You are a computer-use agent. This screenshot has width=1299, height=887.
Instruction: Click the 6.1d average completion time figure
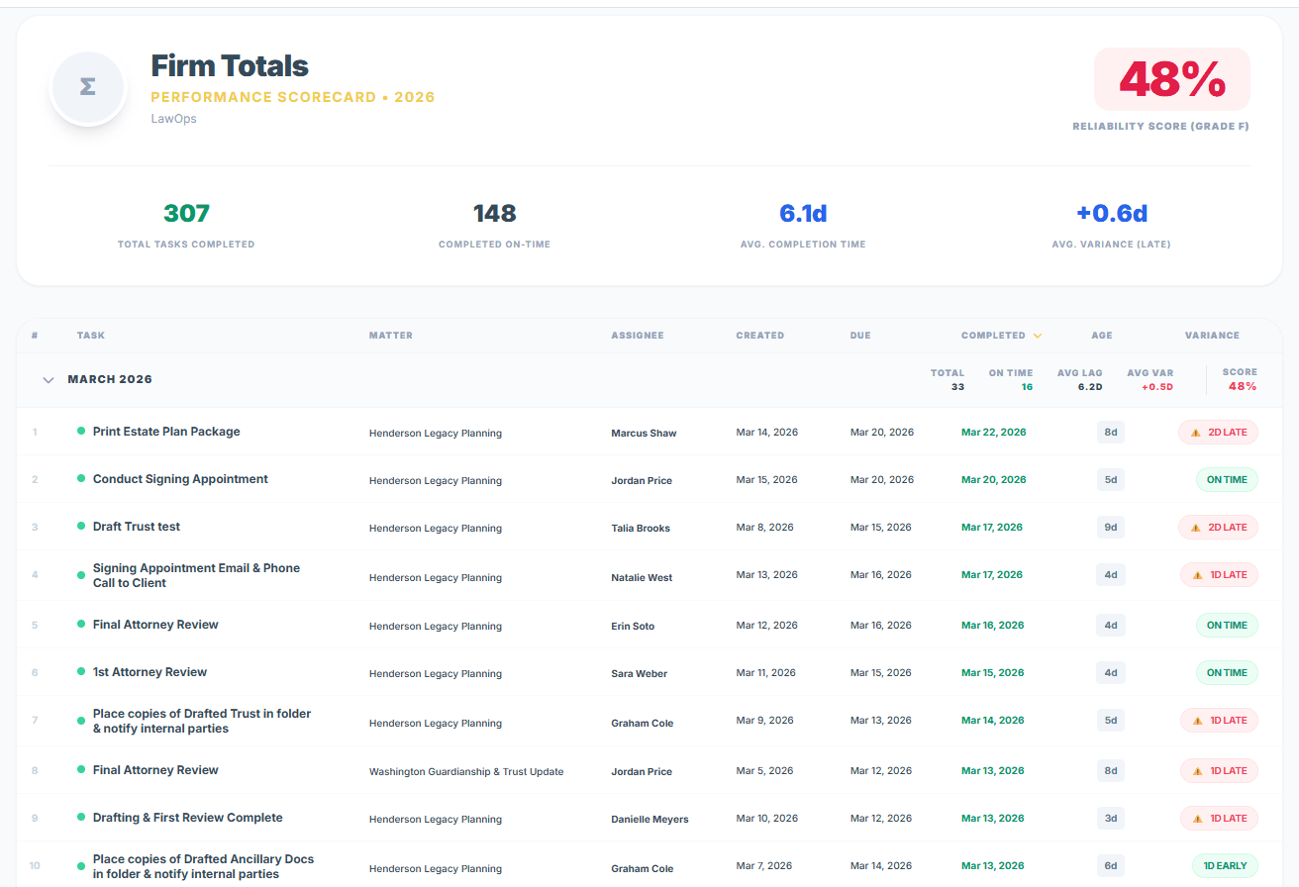click(x=803, y=214)
